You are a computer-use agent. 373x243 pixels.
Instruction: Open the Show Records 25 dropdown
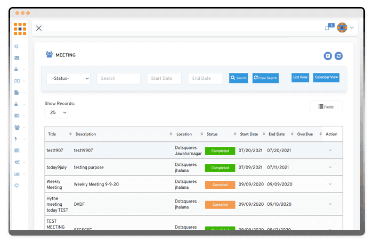(56, 113)
